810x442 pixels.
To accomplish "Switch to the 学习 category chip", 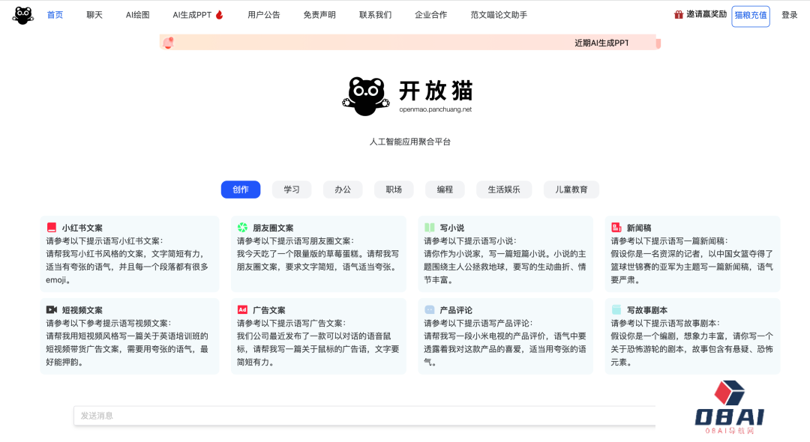I will pos(291,190).
